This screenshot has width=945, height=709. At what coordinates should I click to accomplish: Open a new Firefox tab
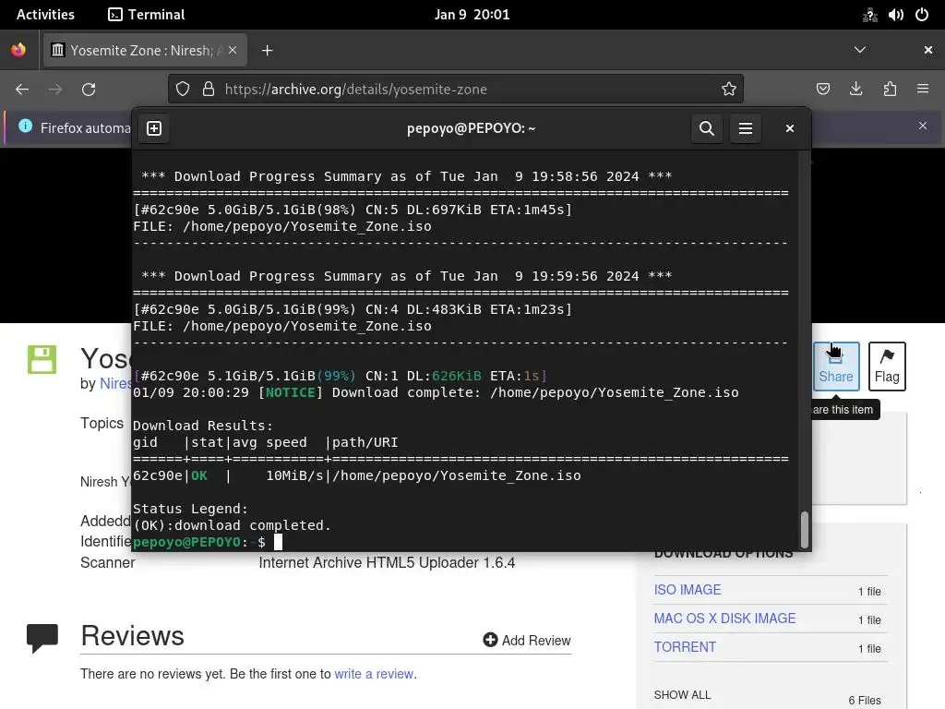tap(267, 51)
